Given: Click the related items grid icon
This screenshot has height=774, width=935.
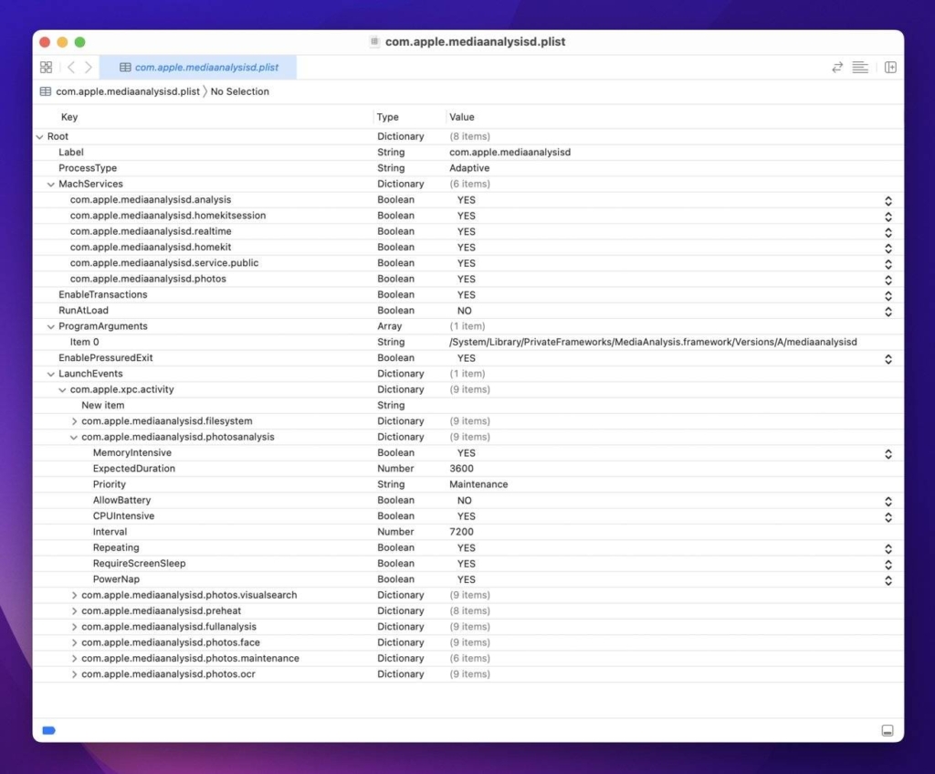Looking at the screenshot, I should tap(46, 67).
